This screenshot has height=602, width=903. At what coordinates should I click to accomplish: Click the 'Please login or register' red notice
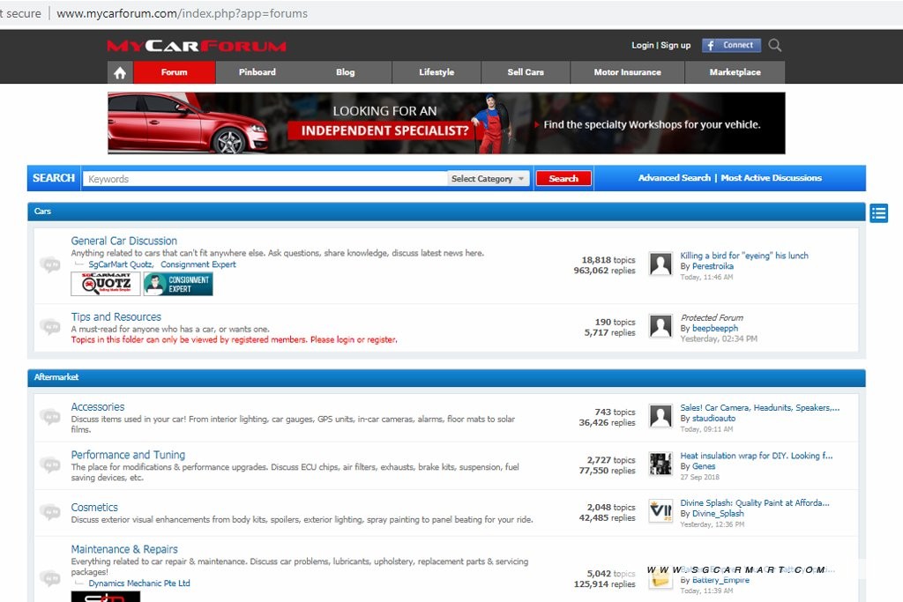354,339
